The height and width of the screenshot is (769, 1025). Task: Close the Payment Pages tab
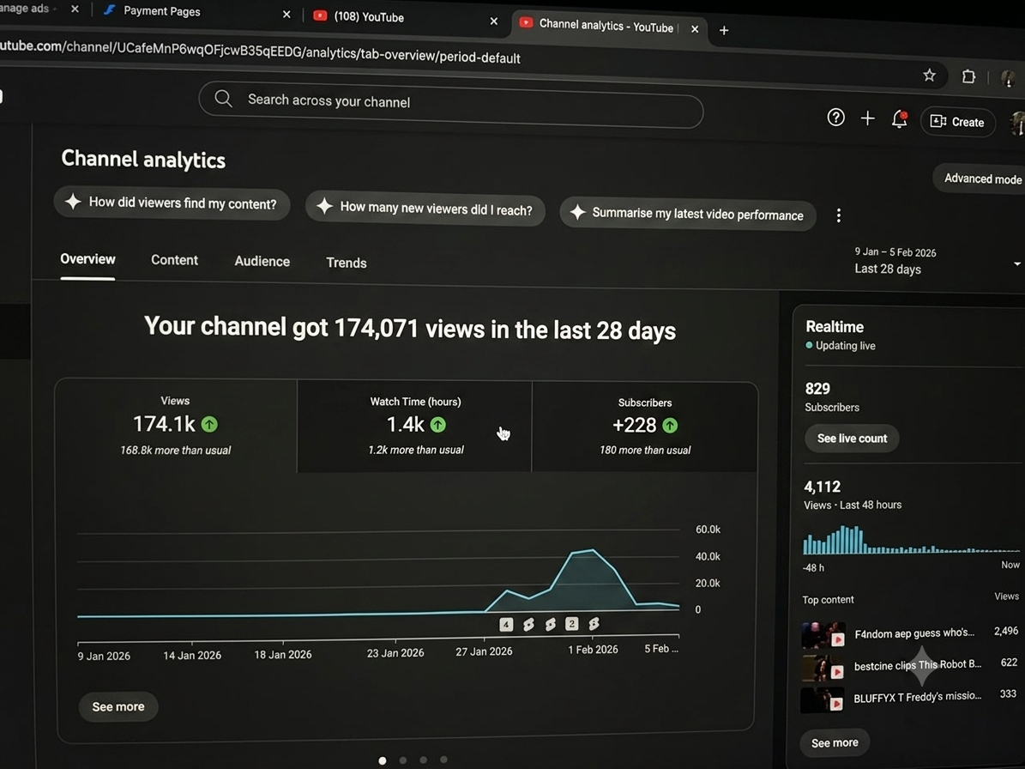286,14
